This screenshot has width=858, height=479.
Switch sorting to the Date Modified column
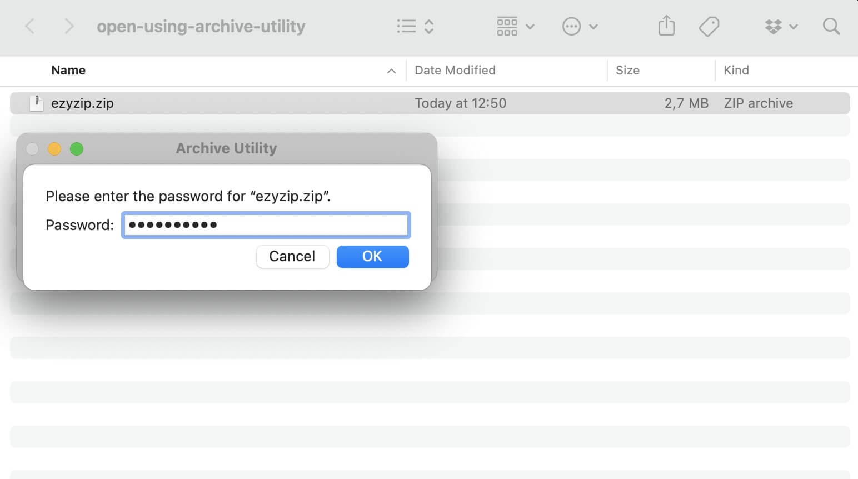[x=455, y=70]
